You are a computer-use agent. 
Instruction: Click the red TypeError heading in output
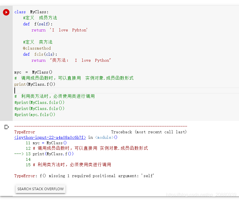pyautogui.click(x=25, y=132)
